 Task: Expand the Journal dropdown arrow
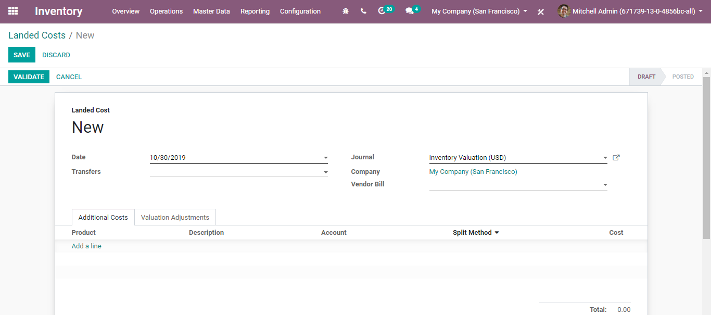605,158
